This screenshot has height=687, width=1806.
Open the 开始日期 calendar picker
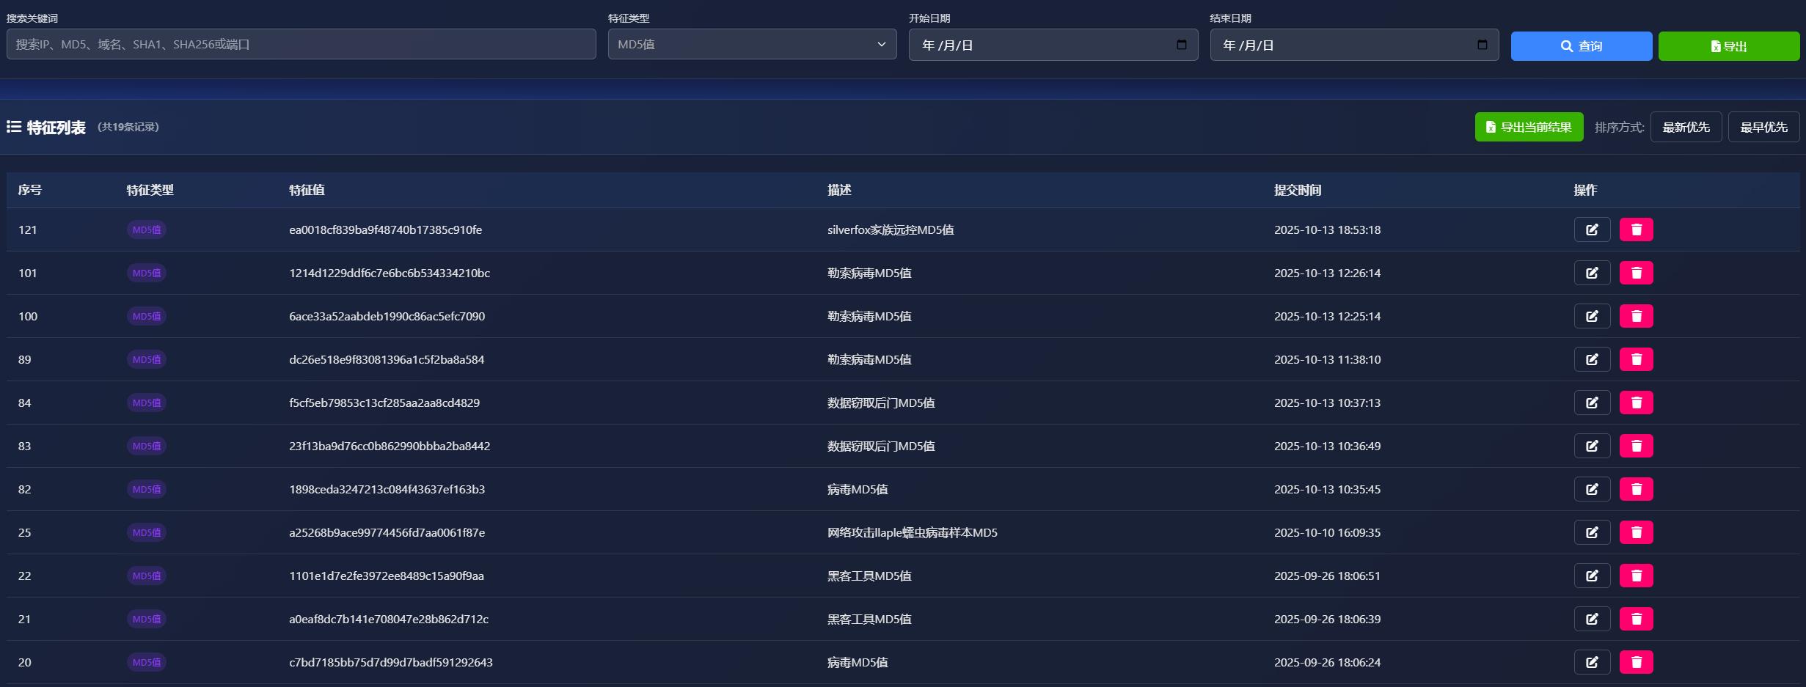pos(1181,45)
